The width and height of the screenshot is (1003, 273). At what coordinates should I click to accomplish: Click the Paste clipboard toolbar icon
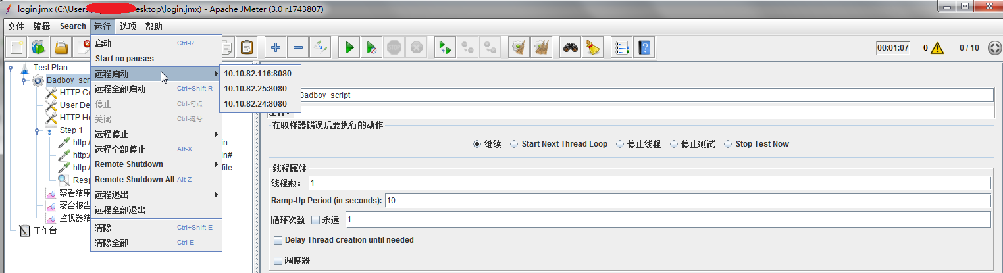247,47
